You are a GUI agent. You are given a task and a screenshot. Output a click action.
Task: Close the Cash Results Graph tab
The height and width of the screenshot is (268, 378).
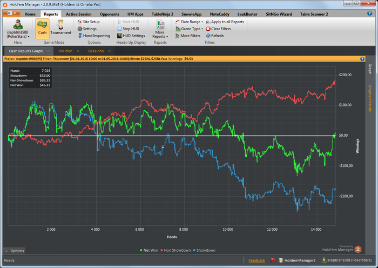coord(48,51)
